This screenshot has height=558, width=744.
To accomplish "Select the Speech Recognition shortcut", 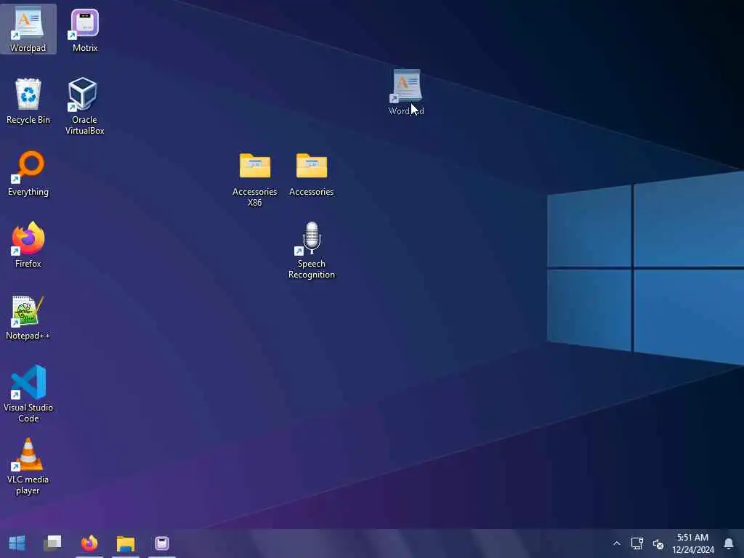I will [311, 250].
